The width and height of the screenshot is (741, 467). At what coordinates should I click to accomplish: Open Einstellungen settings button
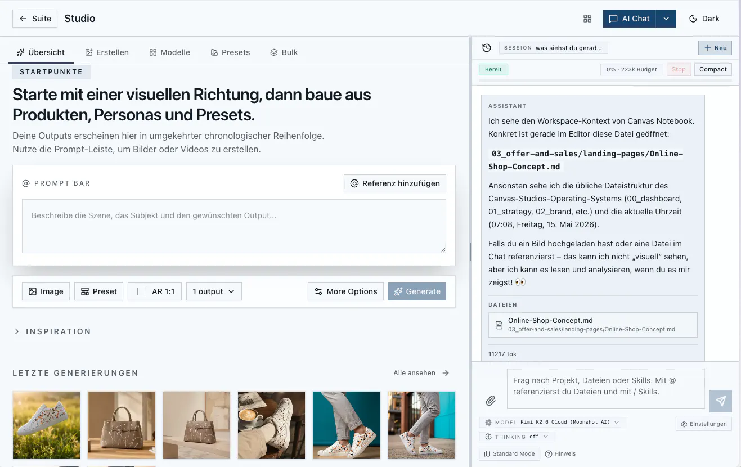click(x=704, y=424)
